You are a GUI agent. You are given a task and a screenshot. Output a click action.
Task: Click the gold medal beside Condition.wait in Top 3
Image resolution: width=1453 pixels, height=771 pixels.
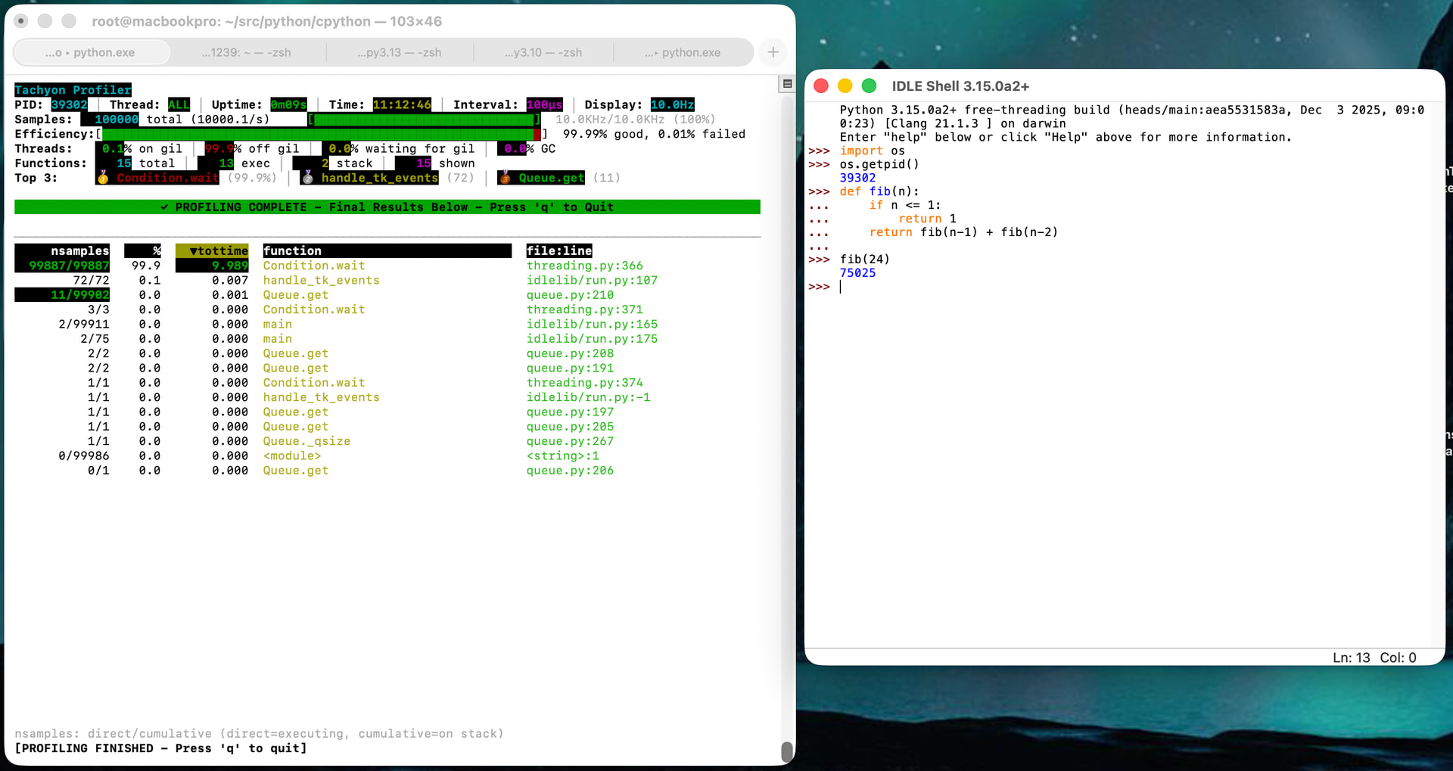coord(103,178)
